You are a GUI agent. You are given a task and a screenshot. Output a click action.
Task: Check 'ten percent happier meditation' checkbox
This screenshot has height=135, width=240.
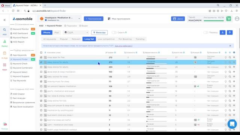coord(41,86)
